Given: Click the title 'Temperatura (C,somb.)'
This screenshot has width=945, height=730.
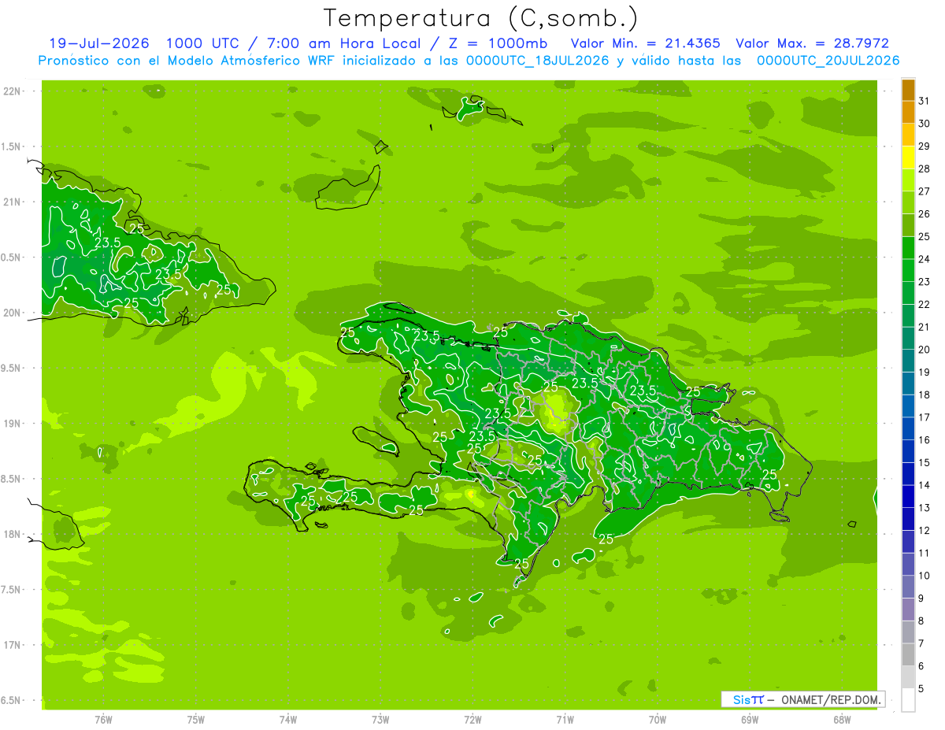Looking at the screenshot, I should [x=481, y=18].
